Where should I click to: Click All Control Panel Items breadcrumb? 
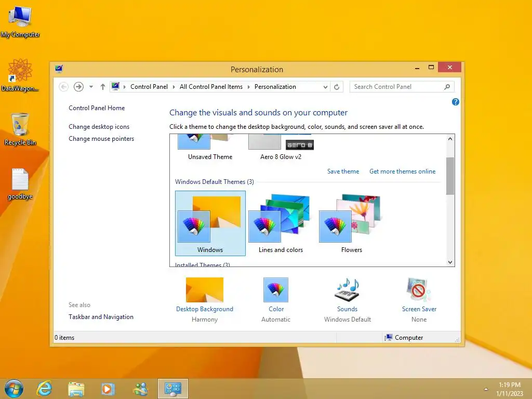click(211, 87)
